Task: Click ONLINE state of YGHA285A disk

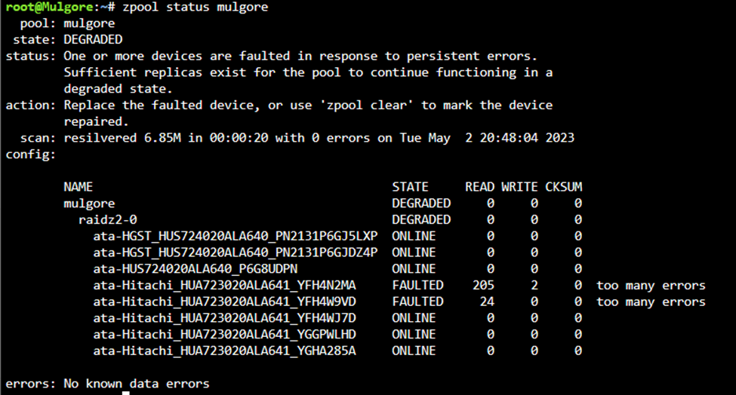Action: pos(414,351)
